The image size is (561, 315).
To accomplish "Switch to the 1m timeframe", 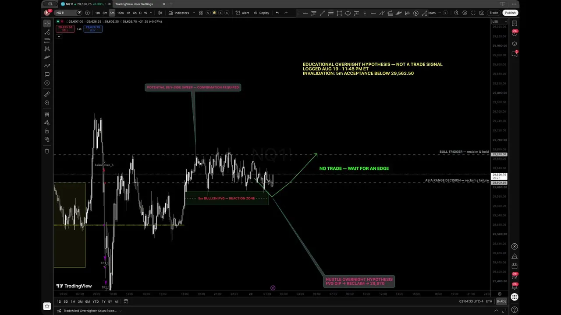I will tap(97, 13).
